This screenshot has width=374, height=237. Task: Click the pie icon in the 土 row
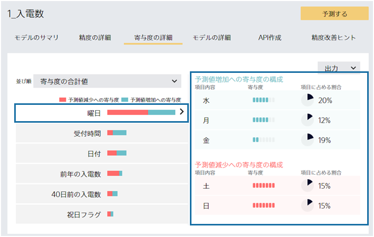click(x=307, y=185)
